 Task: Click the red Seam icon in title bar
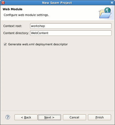point(3,2)
